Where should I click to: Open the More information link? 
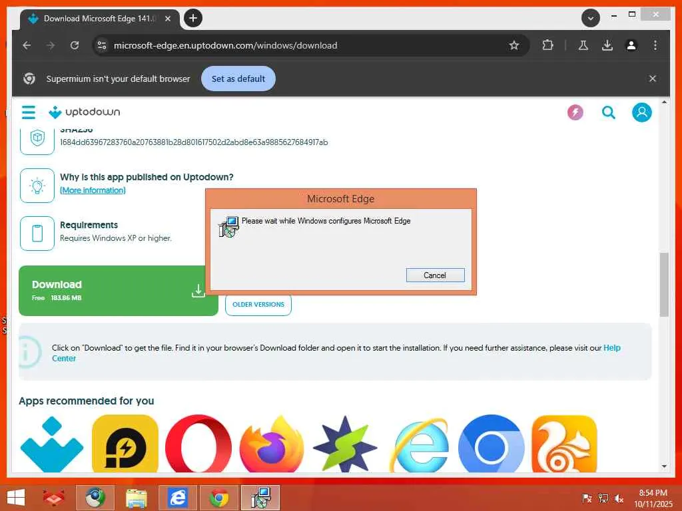point(93,190)
